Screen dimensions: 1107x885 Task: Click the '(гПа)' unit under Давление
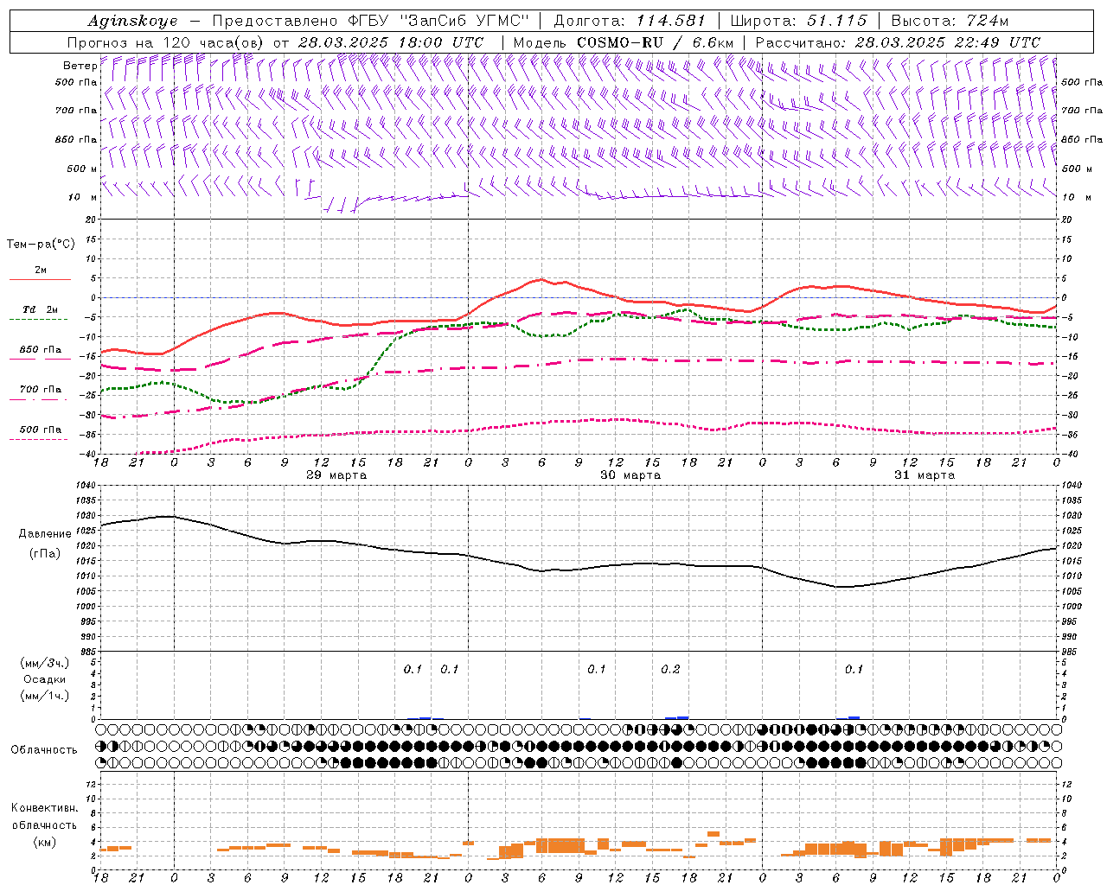point(45,553)
